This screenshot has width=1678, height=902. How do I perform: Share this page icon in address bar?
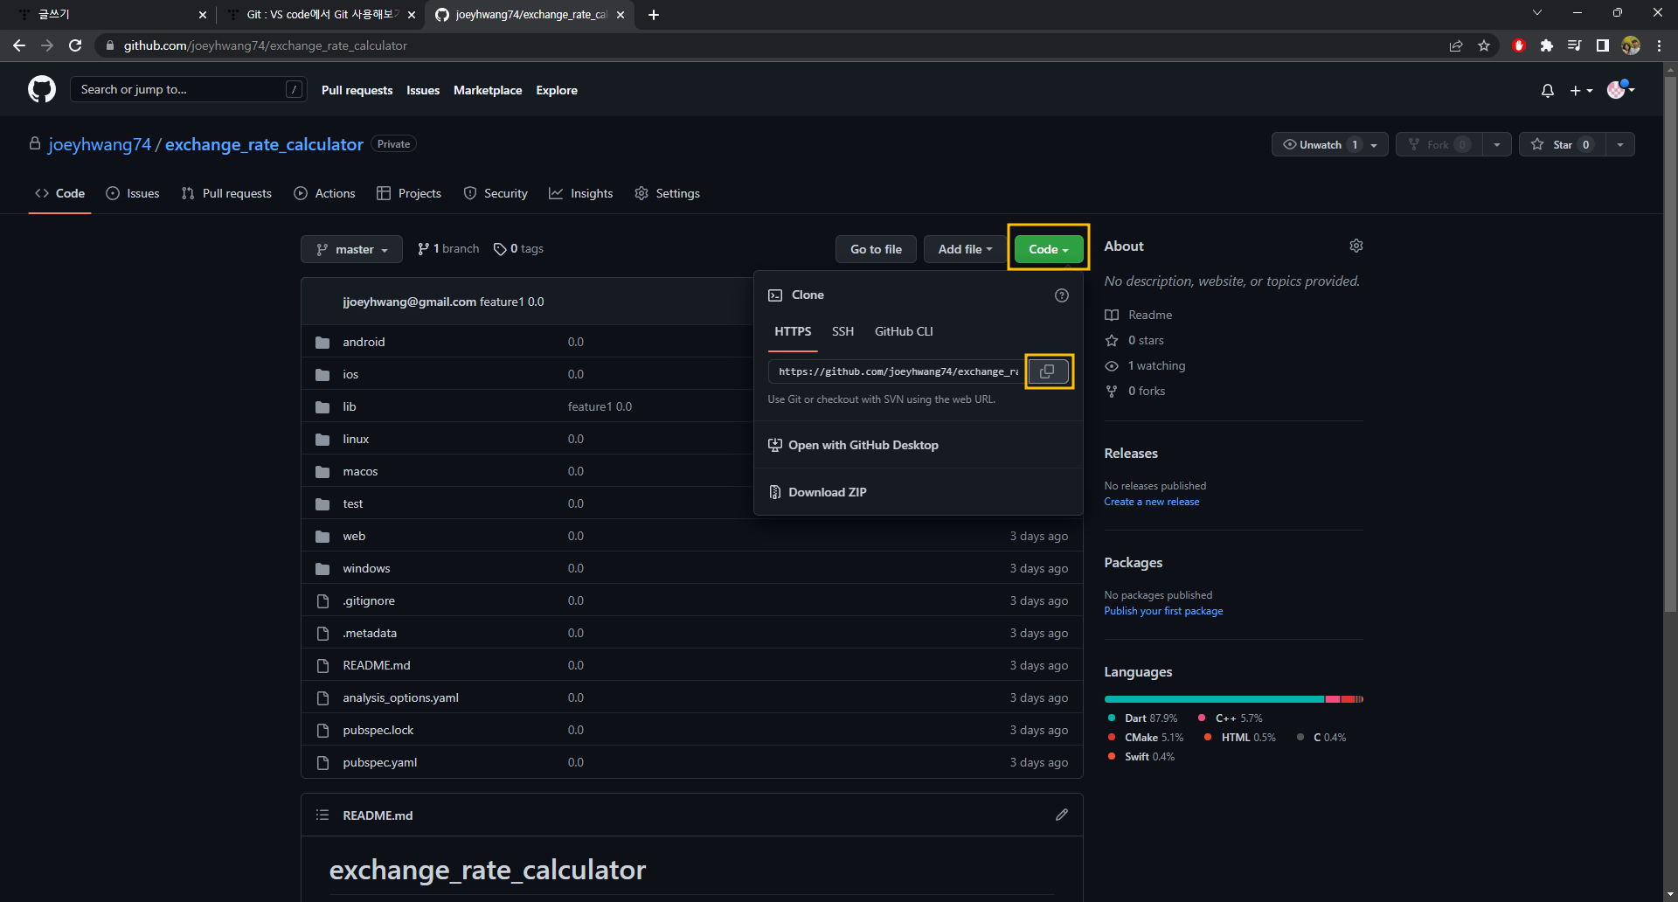click(1456, 45)
